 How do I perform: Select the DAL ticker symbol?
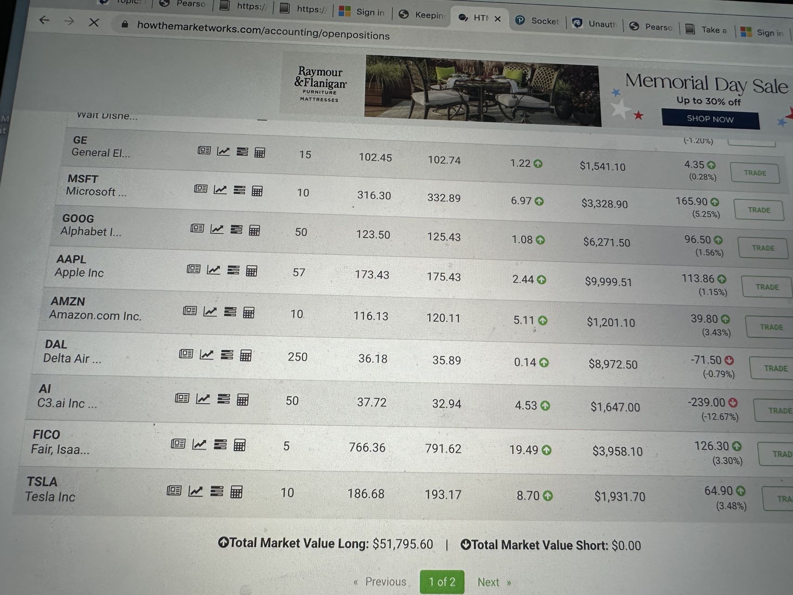(56, 344)
